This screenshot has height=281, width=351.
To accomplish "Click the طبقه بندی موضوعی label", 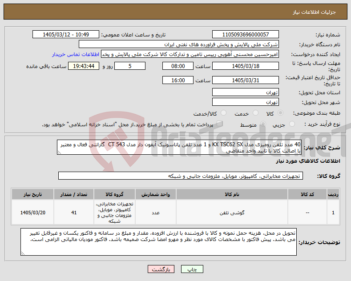I will click(x=317, y=113).
